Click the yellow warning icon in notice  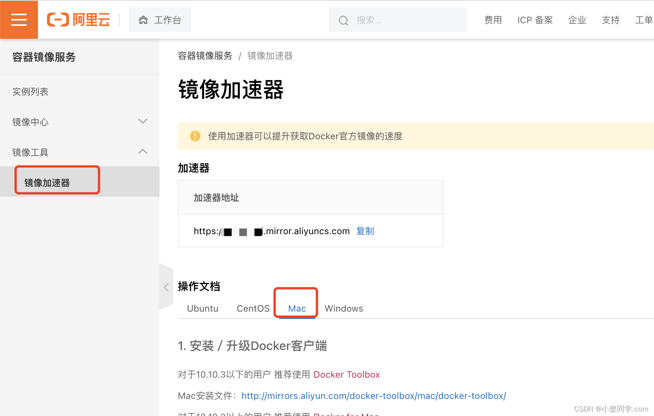[195, 136]
